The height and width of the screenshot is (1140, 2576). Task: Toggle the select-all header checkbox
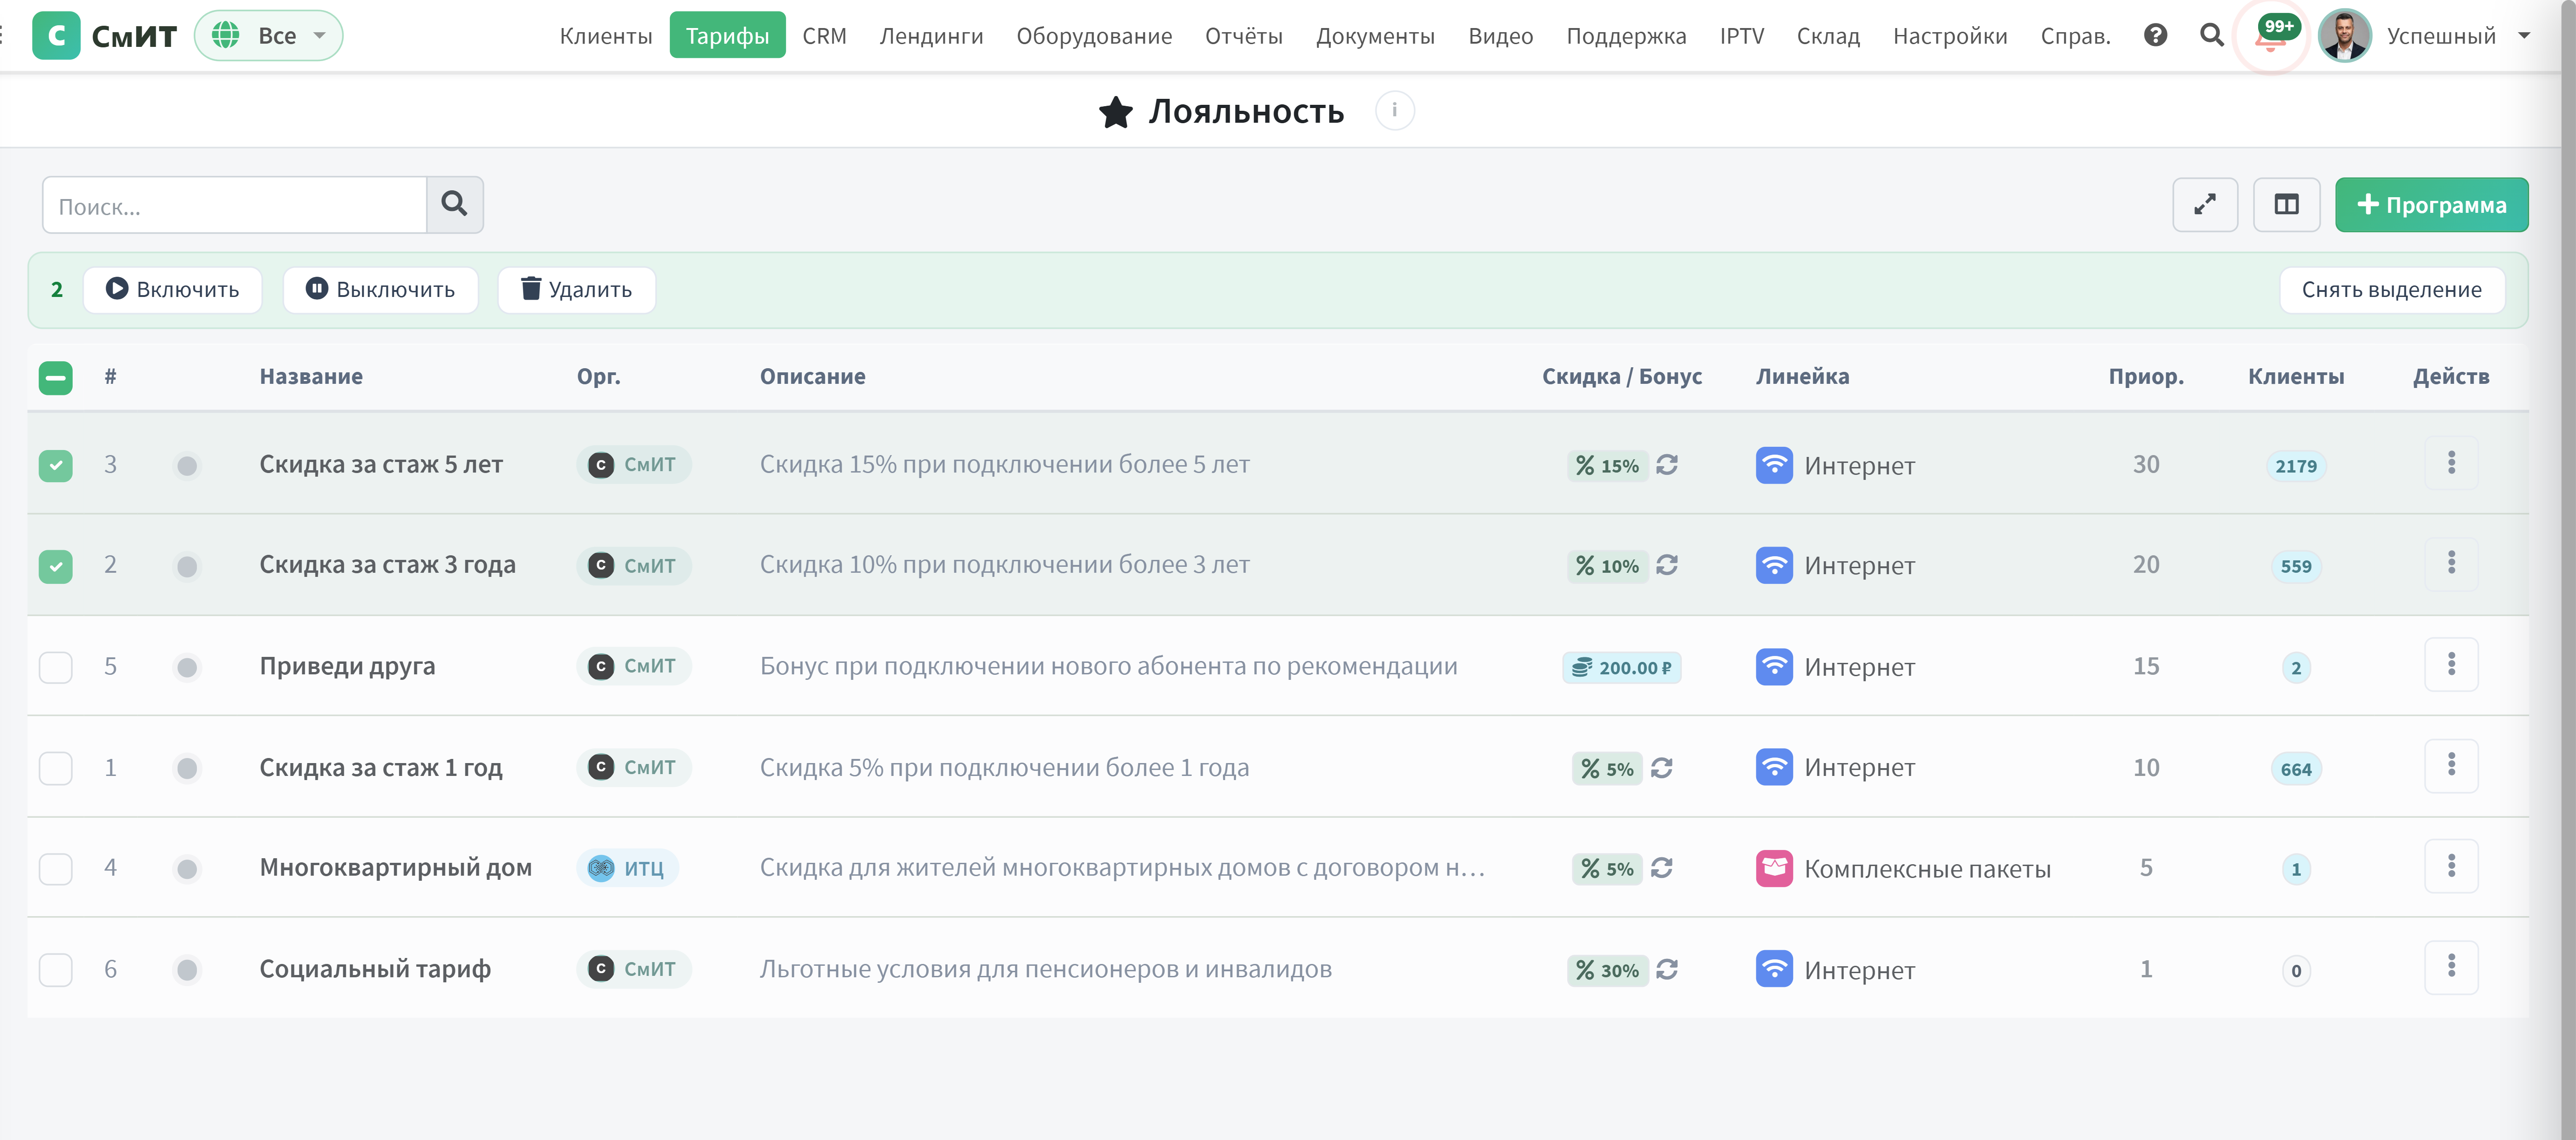56,378
